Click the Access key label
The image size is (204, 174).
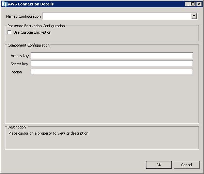pyautogui.click(x=20, y=56)
